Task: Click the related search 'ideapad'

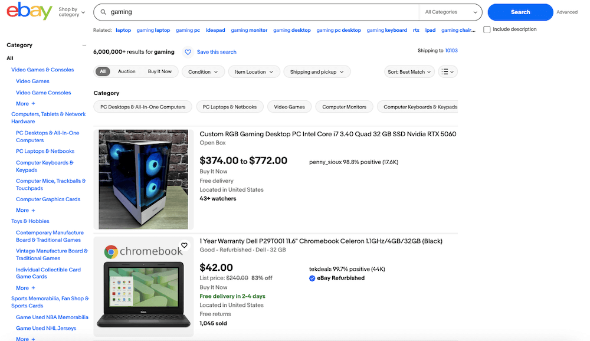Action: (x=215, y=30)
